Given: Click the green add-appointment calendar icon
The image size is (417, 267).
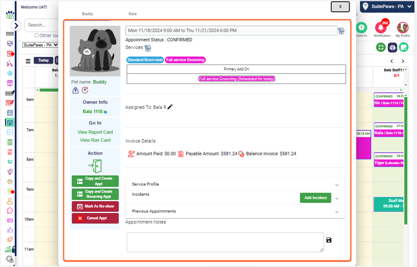Looking at the screenshot, I should pyautogui.click(x=403, y=47).
